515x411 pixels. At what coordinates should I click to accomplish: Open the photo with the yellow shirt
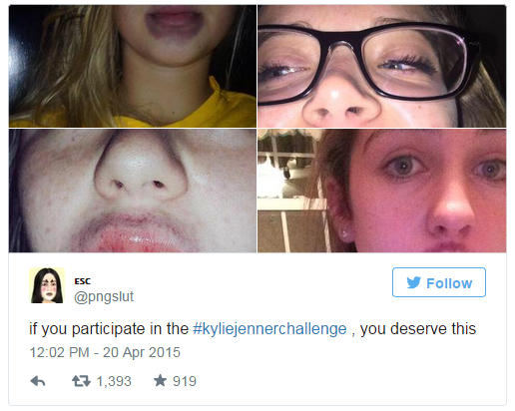pyautogui.click(x=133, y=66)
